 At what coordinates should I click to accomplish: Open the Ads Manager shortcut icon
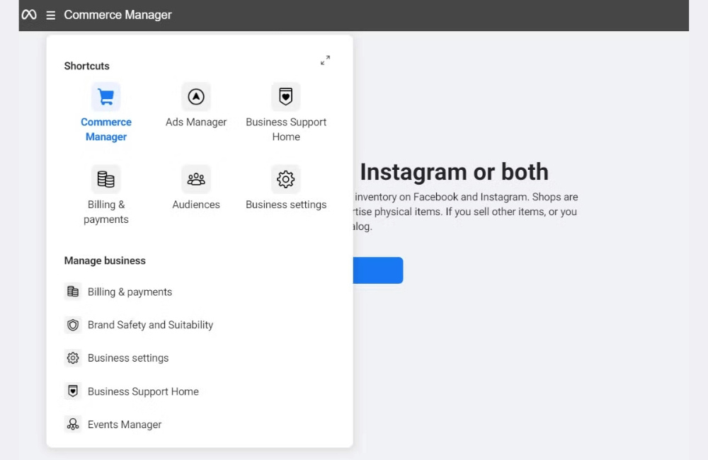(196, 97)
